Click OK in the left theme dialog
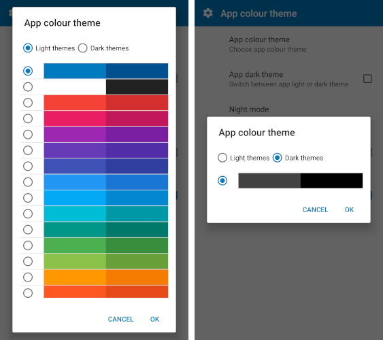This screenshot has height=340, width=383. click(154, 319)
